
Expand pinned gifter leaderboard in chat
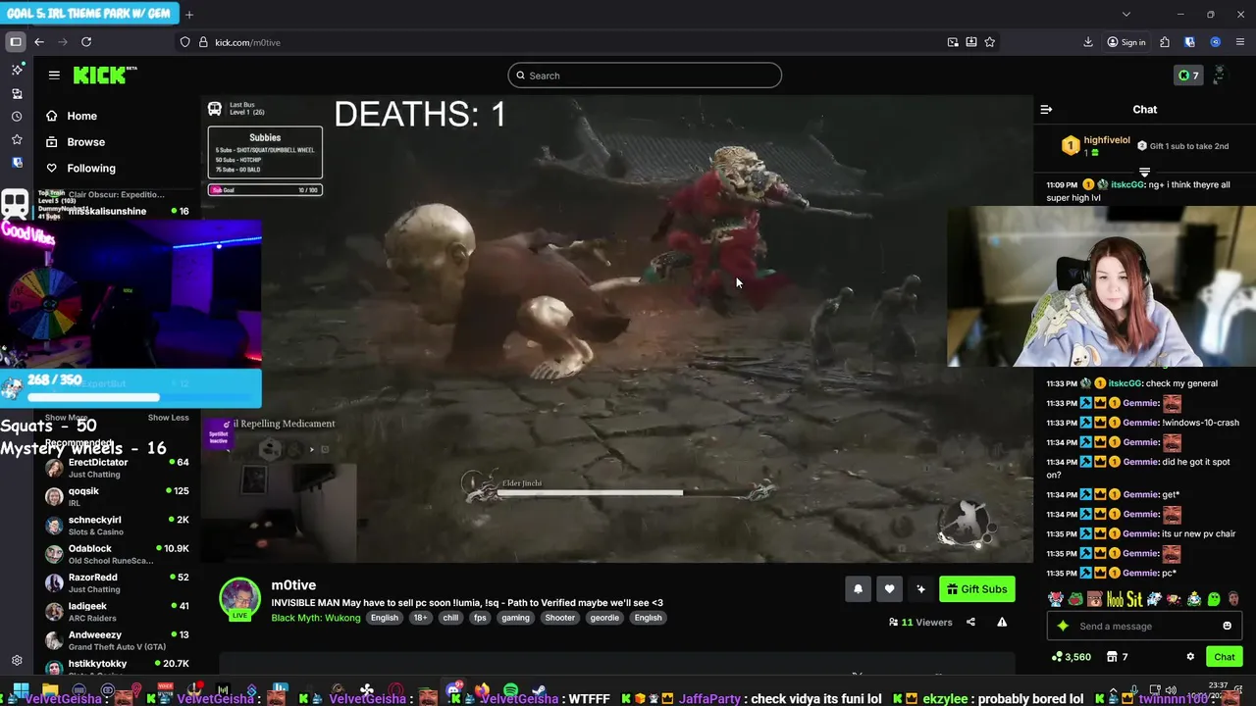(x=1144, y=172)
